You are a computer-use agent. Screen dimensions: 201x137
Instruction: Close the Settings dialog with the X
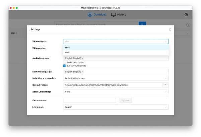click(170, 29)
